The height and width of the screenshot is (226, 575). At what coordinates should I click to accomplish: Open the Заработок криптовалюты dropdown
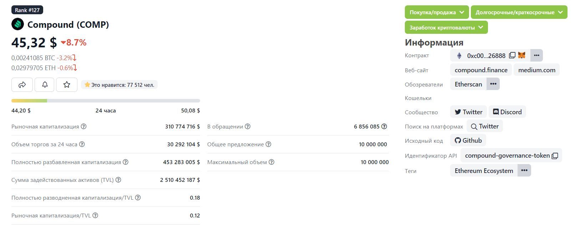[446, 27]
